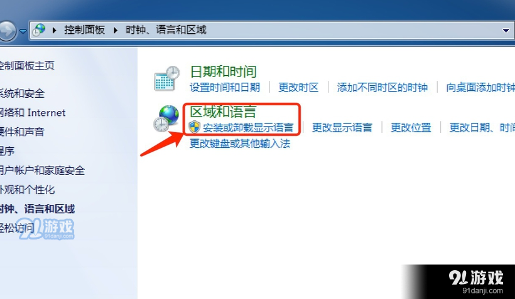515x299 pixels.
Task: Open the 区域和语言 heading link
Action: [223, 112]
